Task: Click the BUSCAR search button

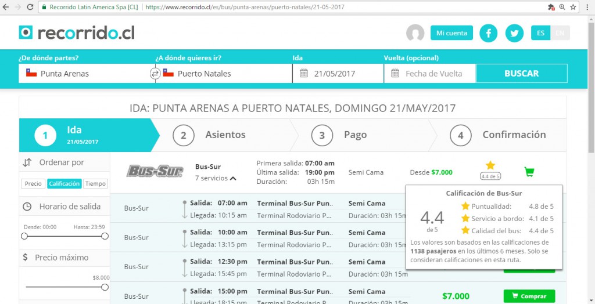Action: 521,73
